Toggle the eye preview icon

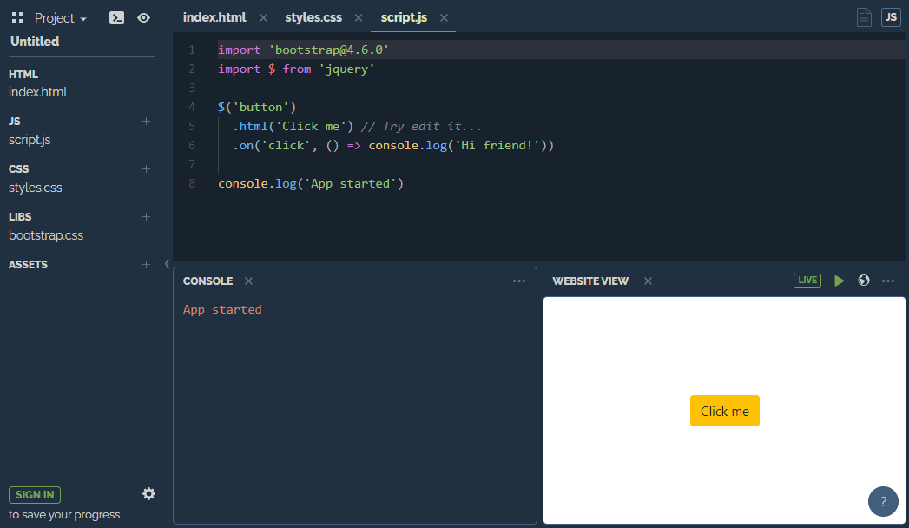[144, 18]
